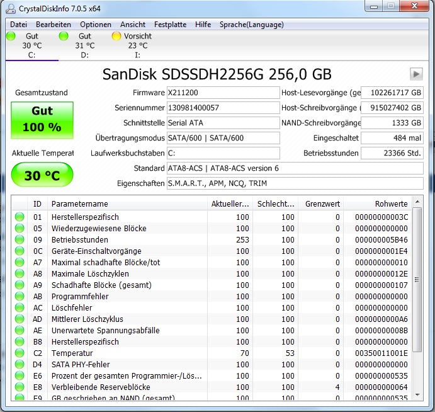Viewport: 435px width, 412px height.
Task: Click the Standard ATA8-ACS field
Action: tap(295, 168)
